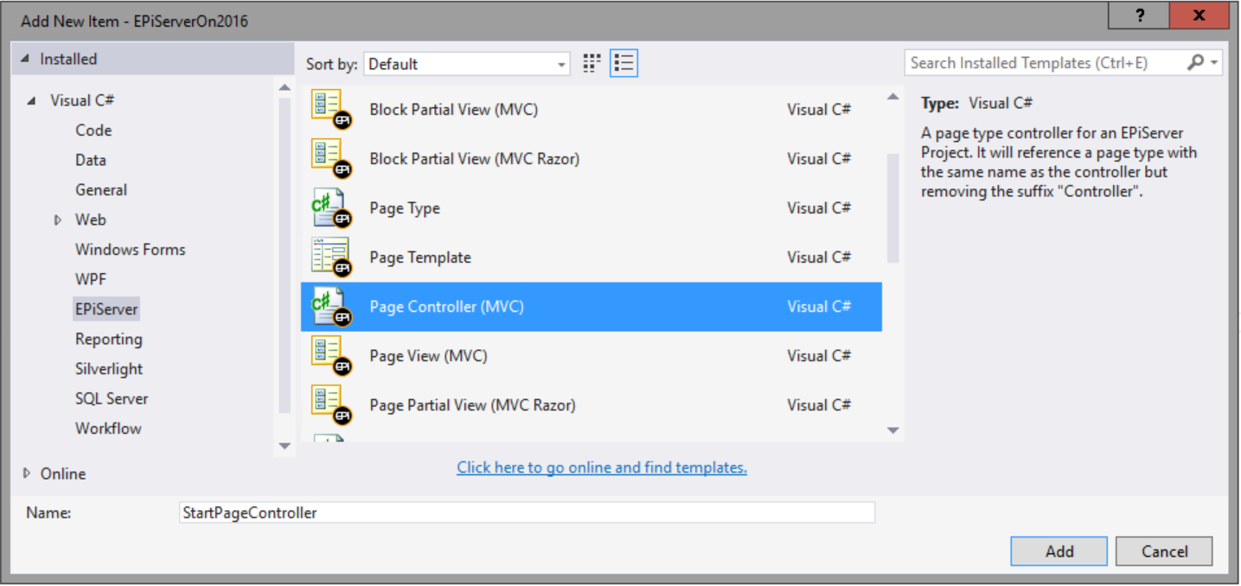Switch to medium icons list view
Image resolution: width=1241 pixels, height=586 pixels.
coord(624,63)
